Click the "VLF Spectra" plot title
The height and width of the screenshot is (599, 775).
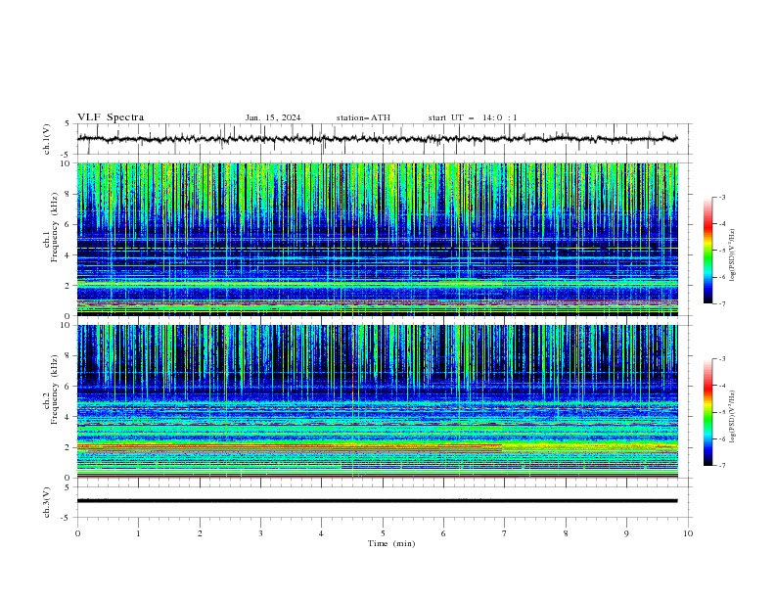[111, 117]
